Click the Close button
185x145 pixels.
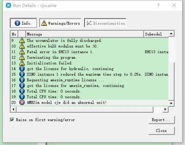click(x=161, y=130)
